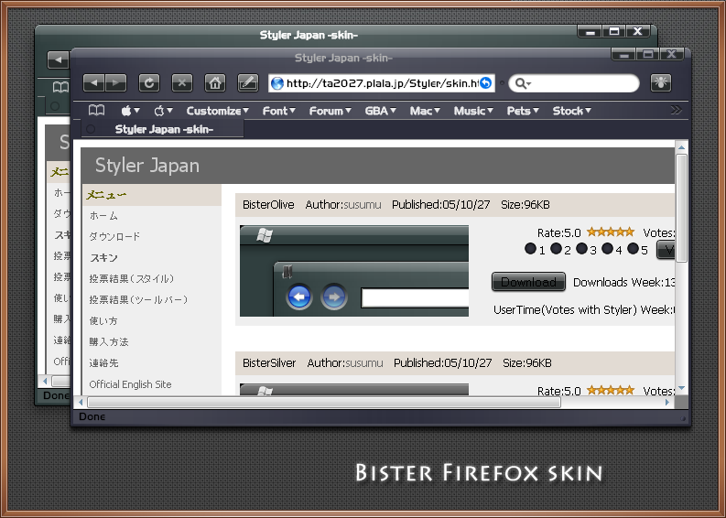Screen dimensions: 726x518
Task: Select rating 4 radio for BisterOlive
Action: (608, 249)
